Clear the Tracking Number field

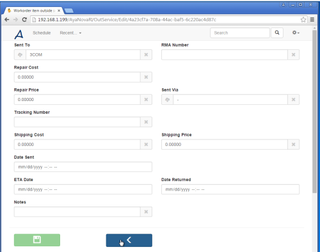[146, 122]
